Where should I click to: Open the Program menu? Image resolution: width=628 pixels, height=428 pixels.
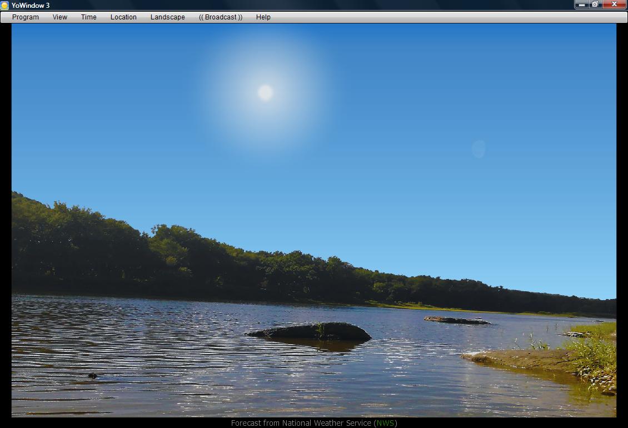26,17
